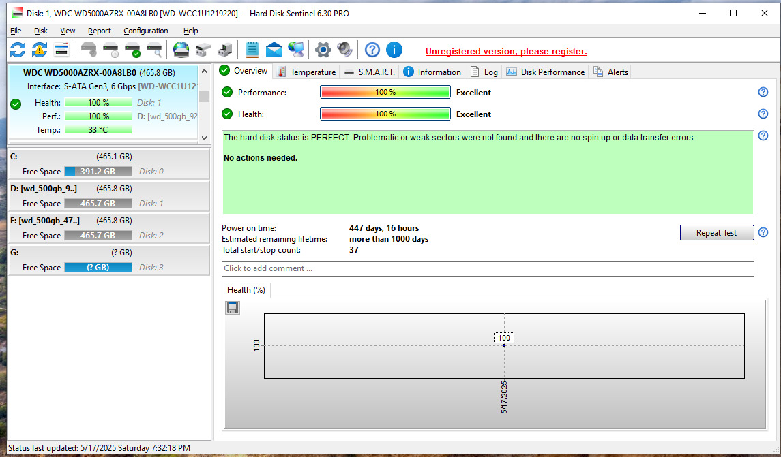
Task: Click the speaker sound icon in toolbar
Action: 344,50
